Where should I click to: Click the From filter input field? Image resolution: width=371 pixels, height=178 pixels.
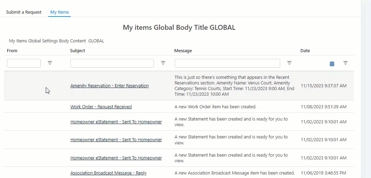pyautogui.click(x=24, y=63)
